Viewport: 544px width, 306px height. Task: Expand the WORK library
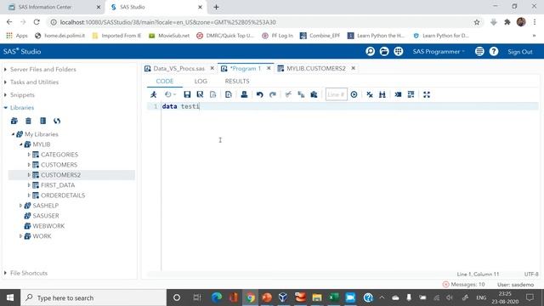click(x=20, y=236)
